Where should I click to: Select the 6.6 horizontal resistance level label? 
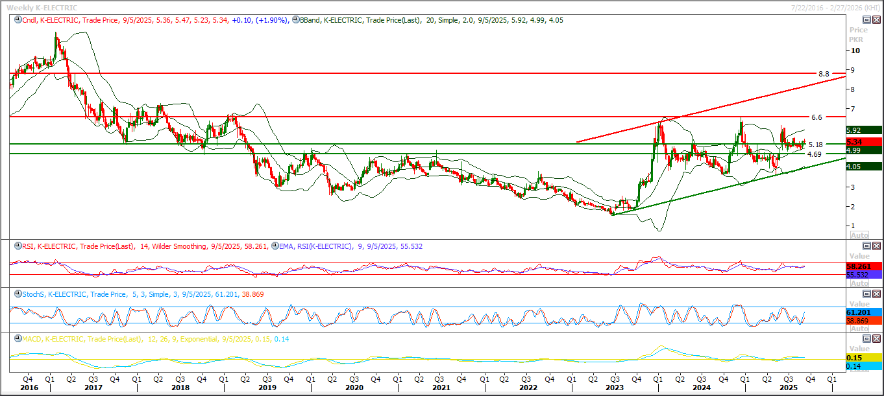click(816, 117)
